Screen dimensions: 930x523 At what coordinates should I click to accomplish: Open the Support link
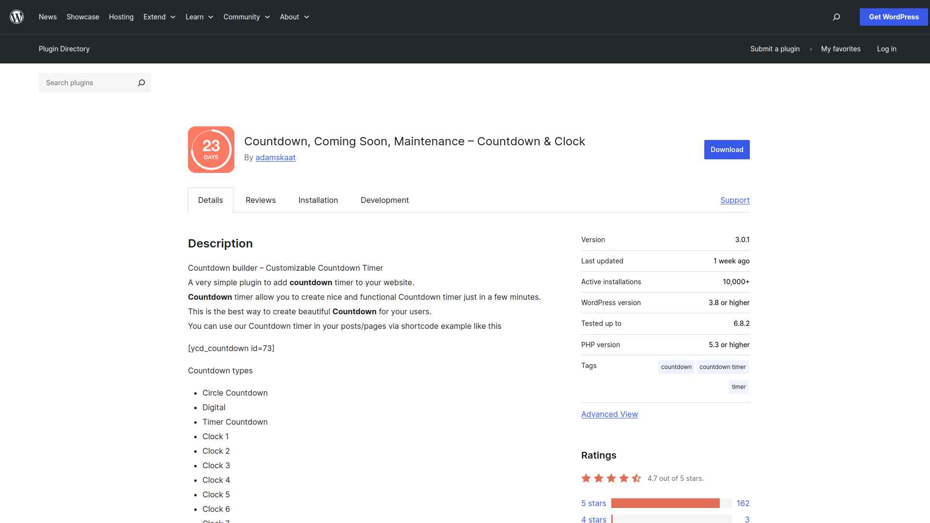pyautogui.click(x=735, y=200)
